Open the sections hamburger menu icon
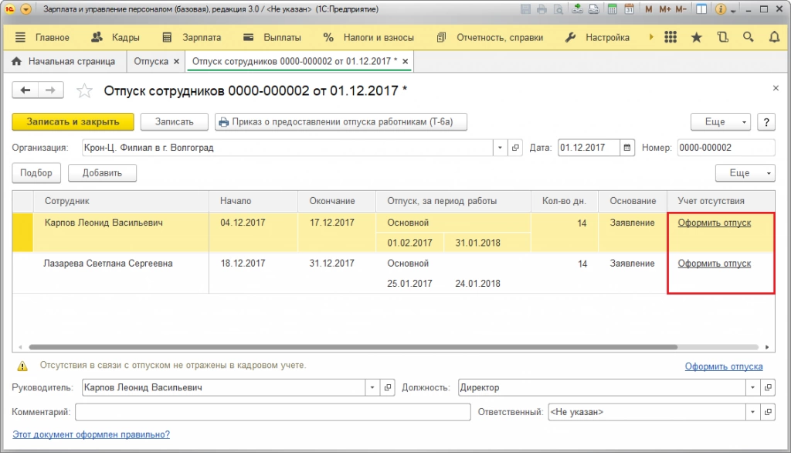791x453 pixels. tap(20, 37)
